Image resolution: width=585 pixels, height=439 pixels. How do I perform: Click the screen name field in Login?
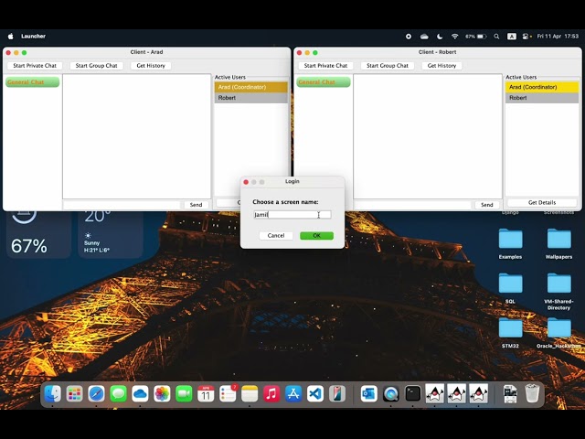point(292,215)
